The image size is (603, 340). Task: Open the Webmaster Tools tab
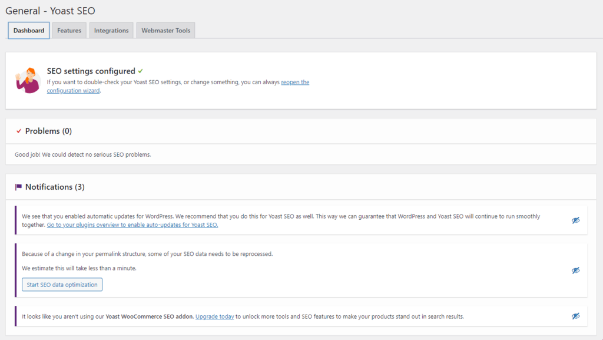165,30
